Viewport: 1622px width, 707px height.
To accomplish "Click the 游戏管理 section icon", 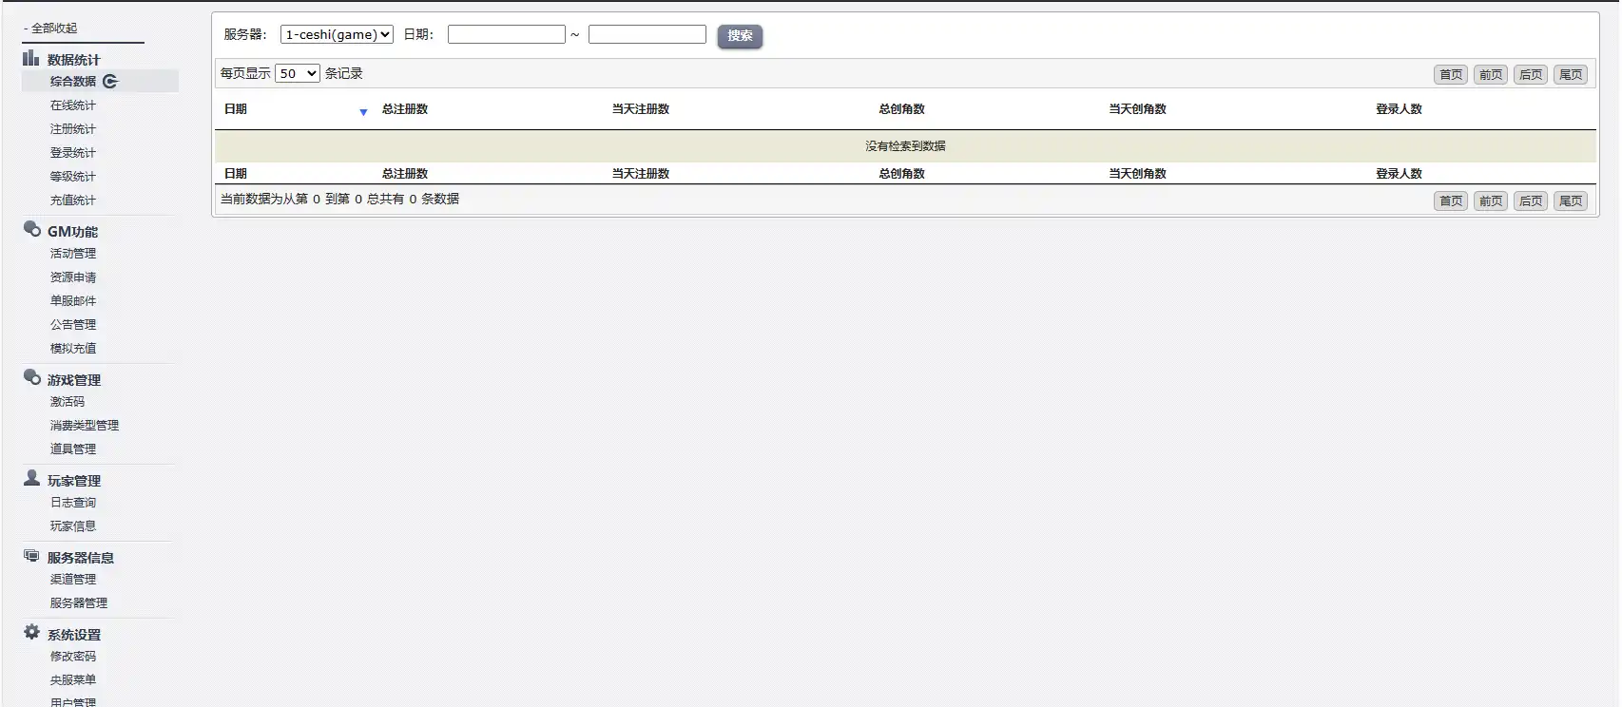I will 32,377.
